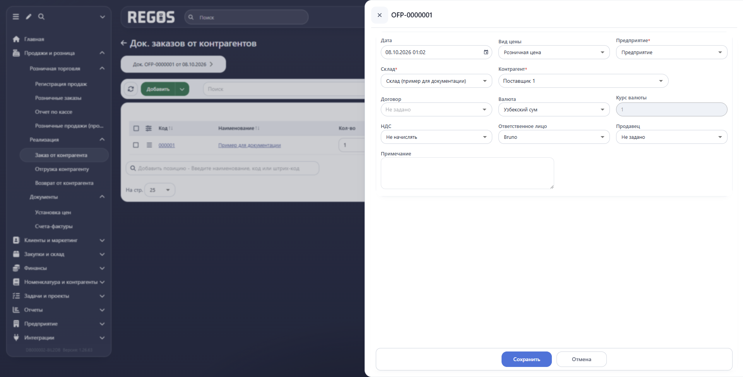743x377 pixels.
Task: Click the Предприятие building icon in sidebar
Action: tap(16, 324)
